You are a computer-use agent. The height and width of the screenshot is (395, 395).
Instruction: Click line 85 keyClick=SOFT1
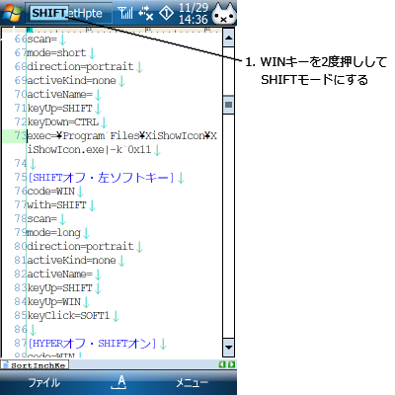coord(68,315)
